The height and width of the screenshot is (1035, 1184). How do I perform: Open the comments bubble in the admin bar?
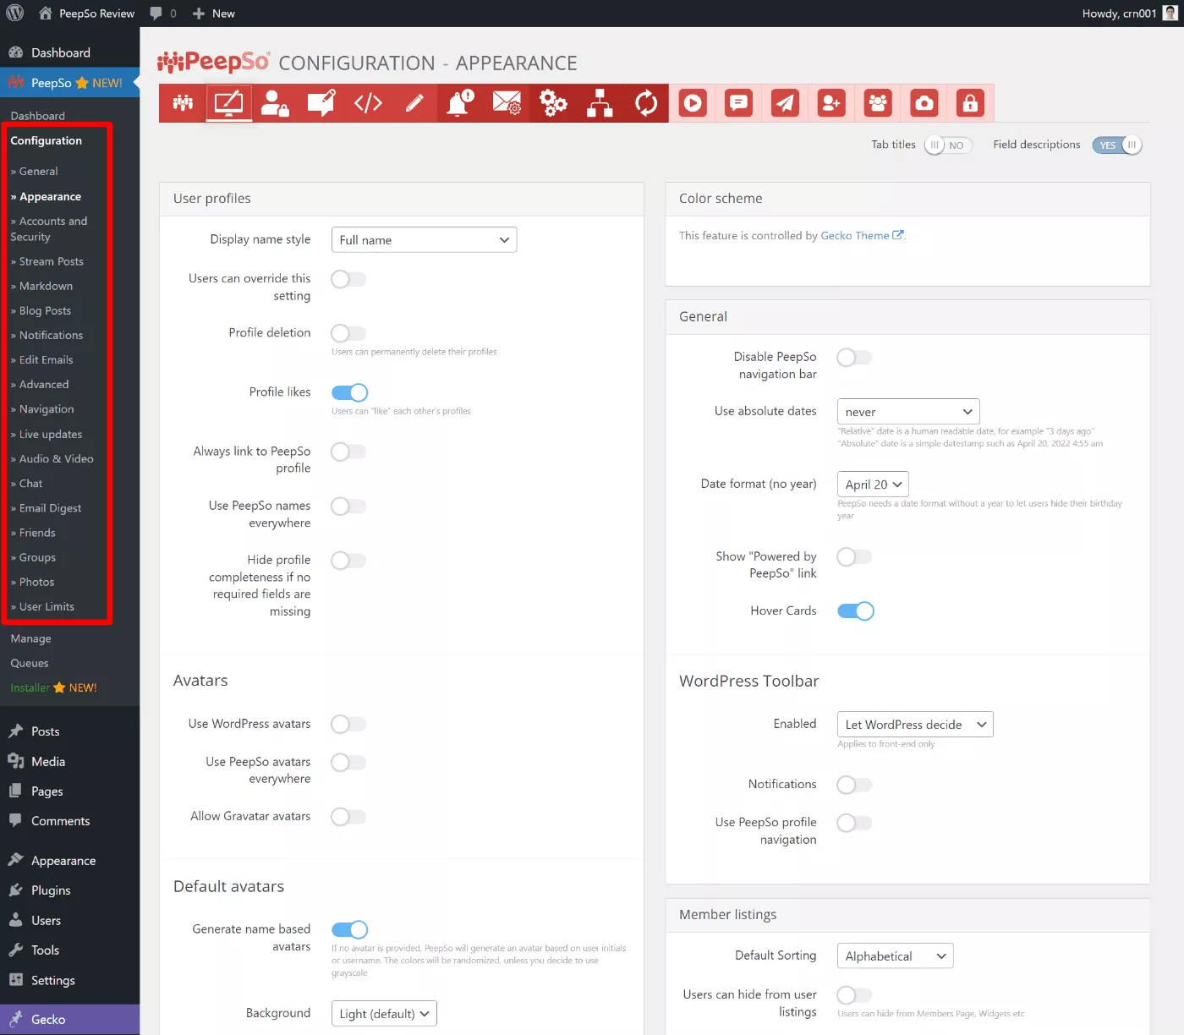pos(163,14)
